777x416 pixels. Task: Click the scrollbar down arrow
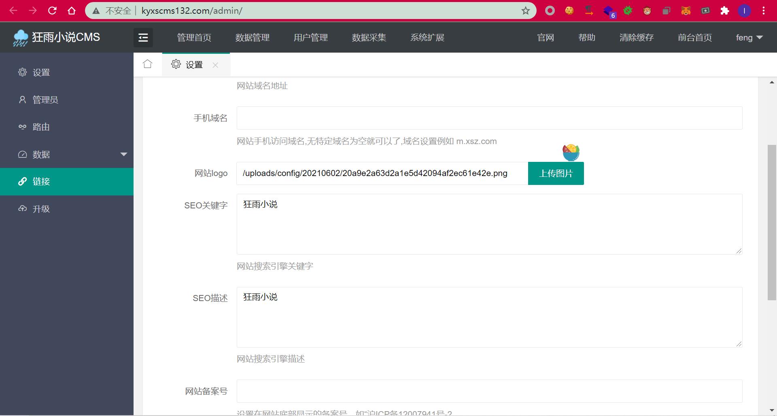pos(772,410)
